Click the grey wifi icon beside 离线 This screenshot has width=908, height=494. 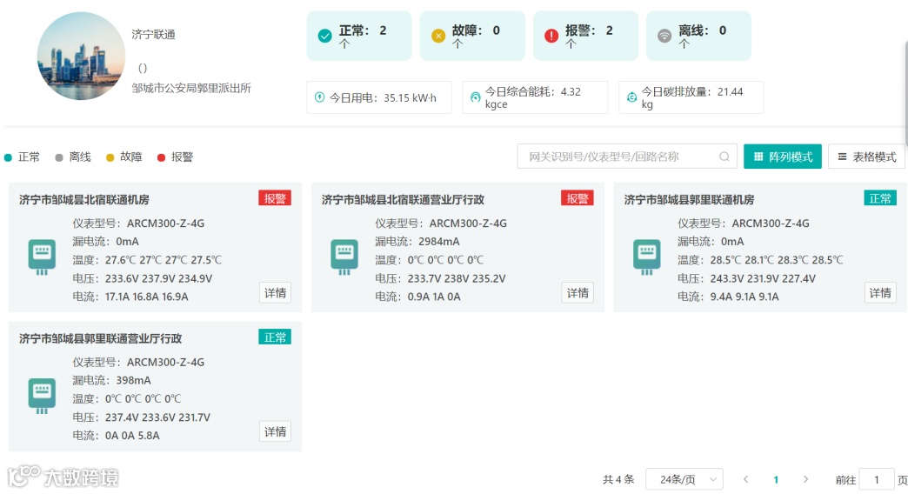[664, 36]
